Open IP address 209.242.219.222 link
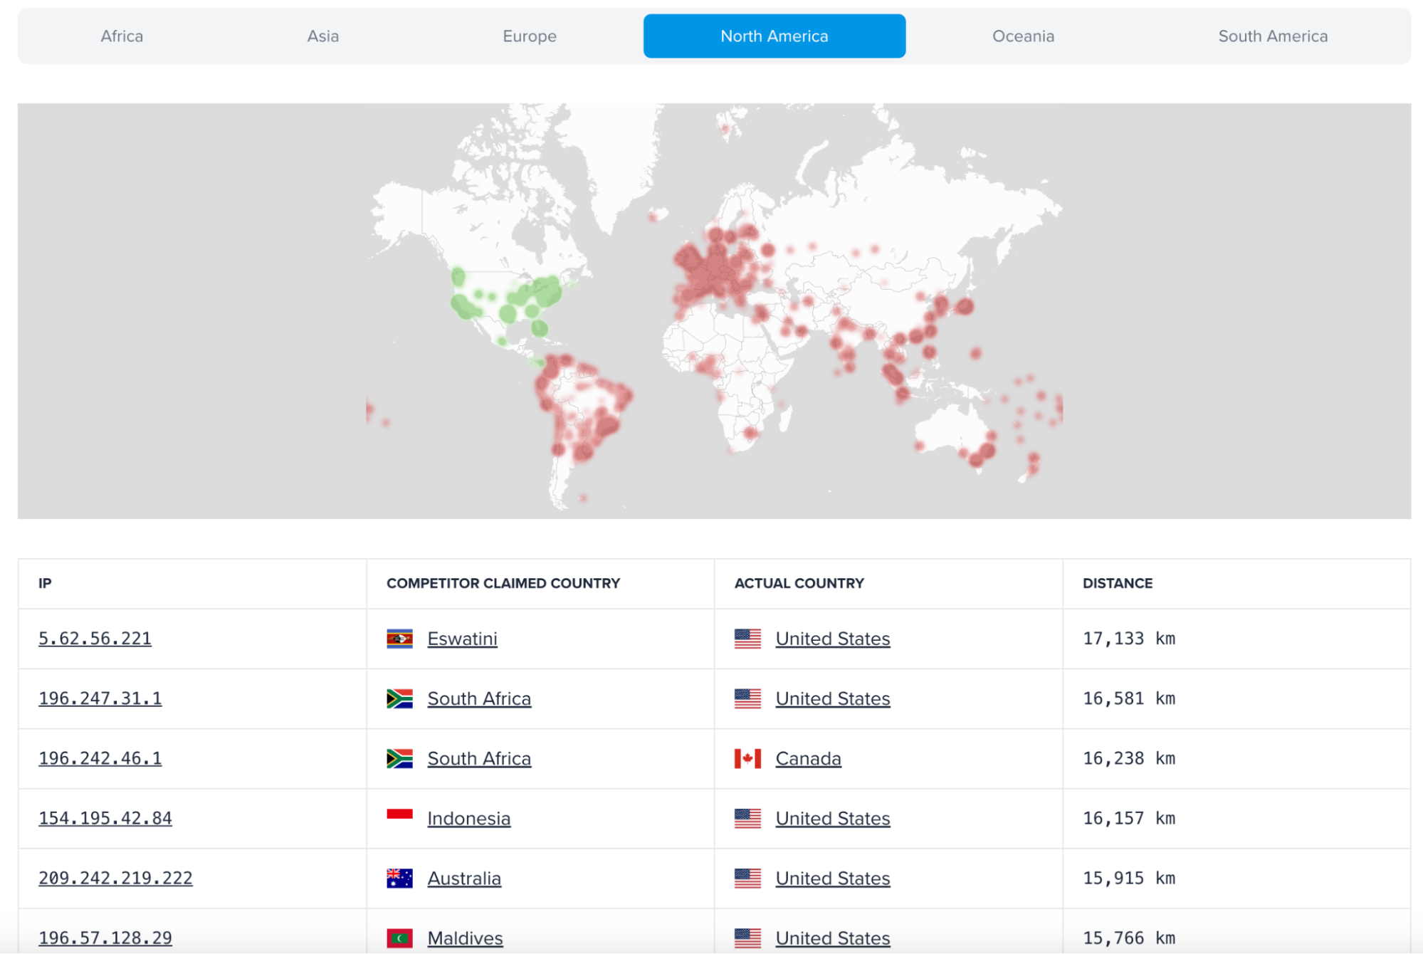This screenshot has height=954, width=1423. pyautogui.click(x=115, y=878)
